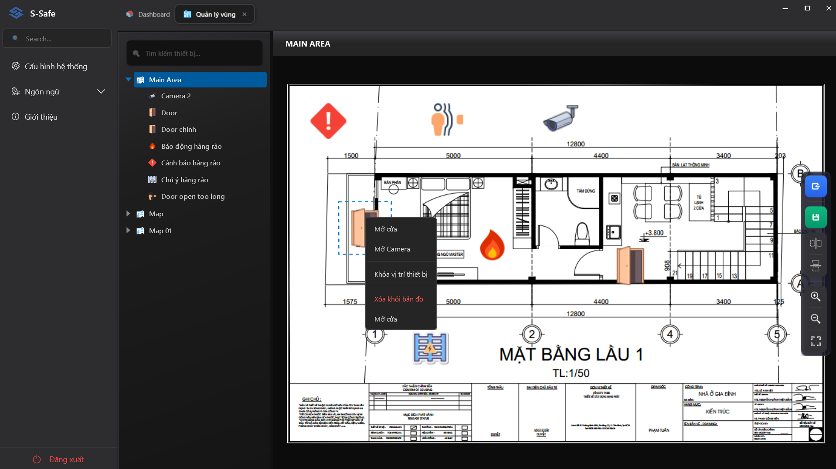This screenshot has height=469, width=836.
Task: Choose Xóa khỏi bản đồ menu option
Action: pos(401,299)
